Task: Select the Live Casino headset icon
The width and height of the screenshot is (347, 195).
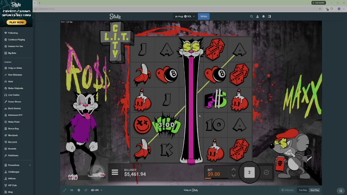Action: point(6,95)
